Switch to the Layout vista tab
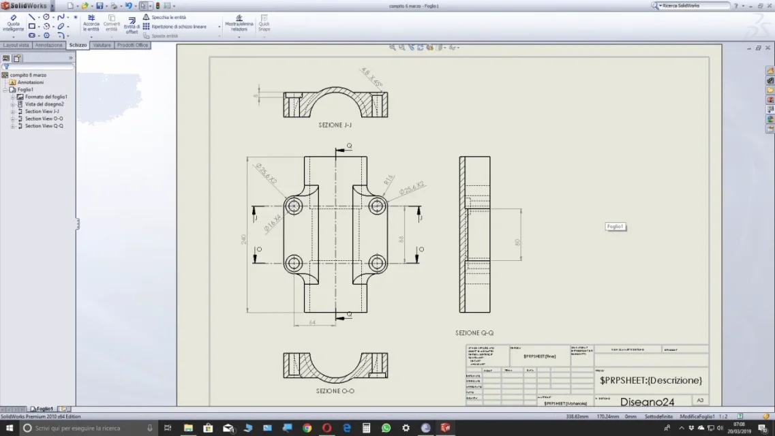Viewport: 775px width, 436px height. point(16,45)
